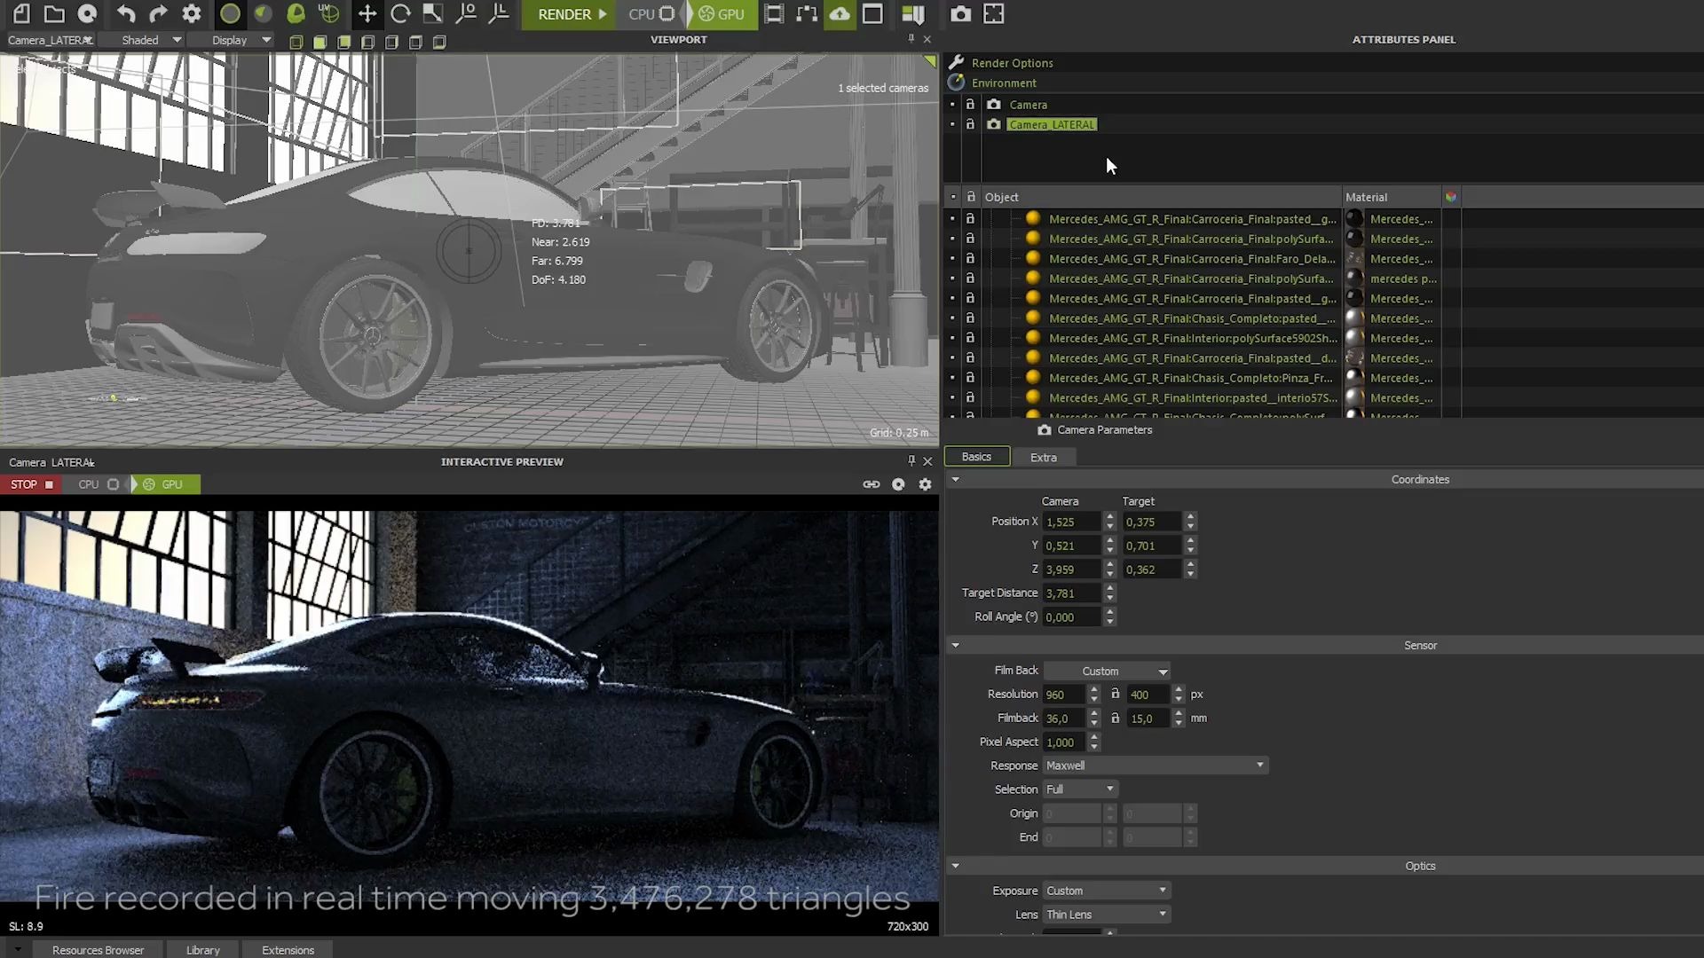Switch to the Extra tab in Camera Parameters

click(1044, 457)
